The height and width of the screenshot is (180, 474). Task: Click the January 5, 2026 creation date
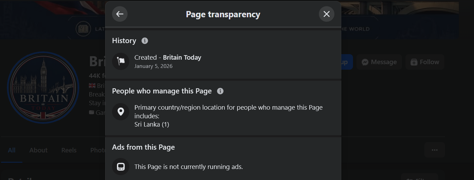pos(153,66)
